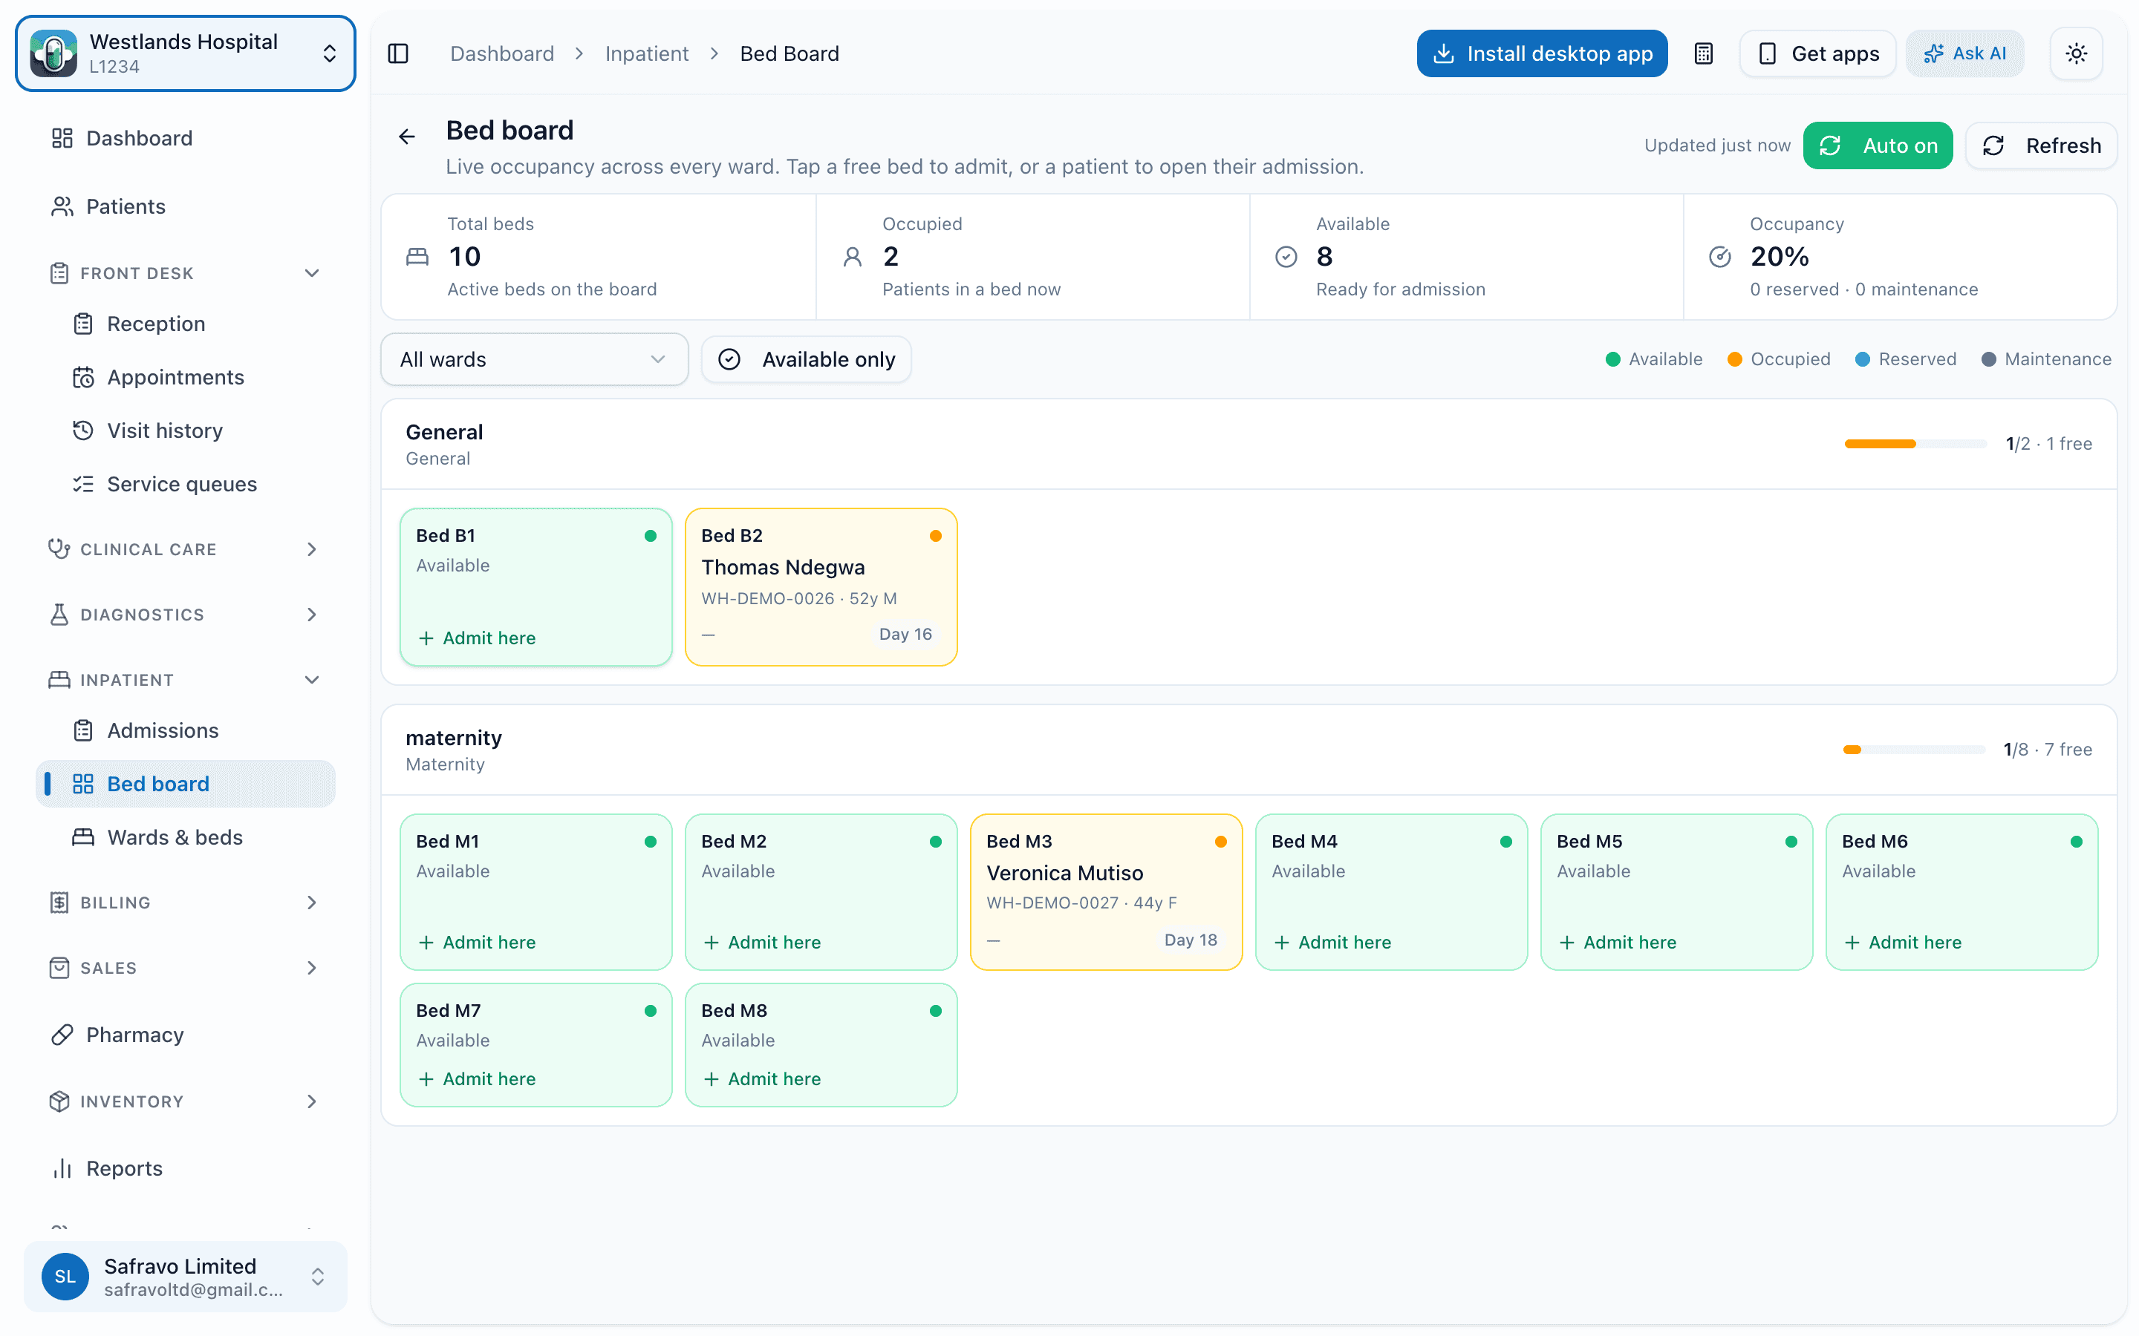Click the Dashboard grid icon in sidebar

coord(61,138)
